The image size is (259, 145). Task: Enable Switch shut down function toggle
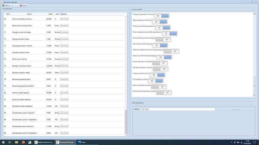pyautogui.click(x=160, y=63)
